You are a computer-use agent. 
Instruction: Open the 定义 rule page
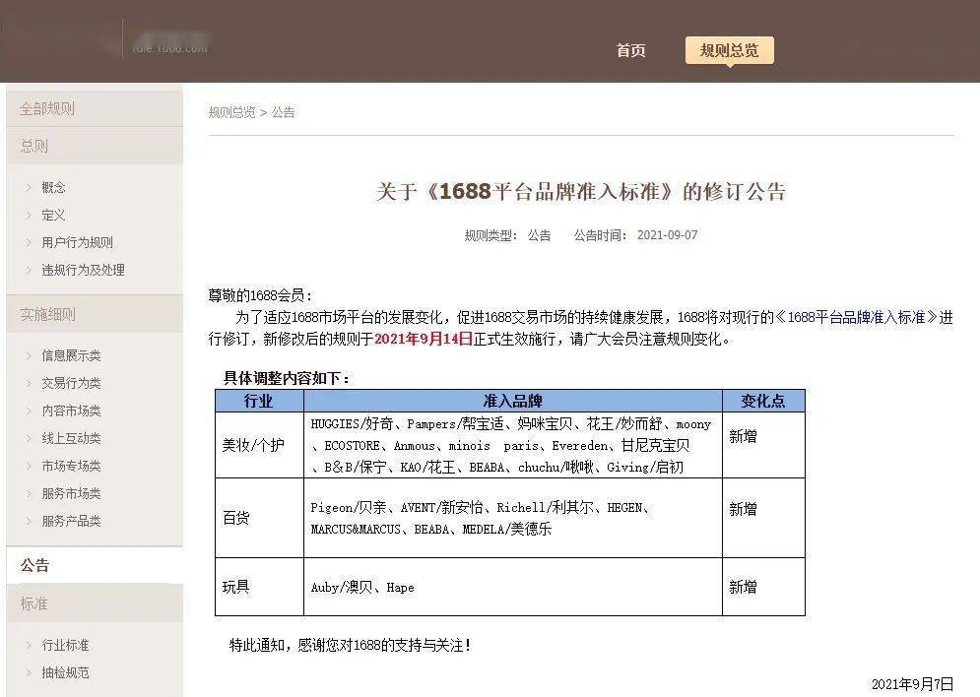tap(54, 215)
